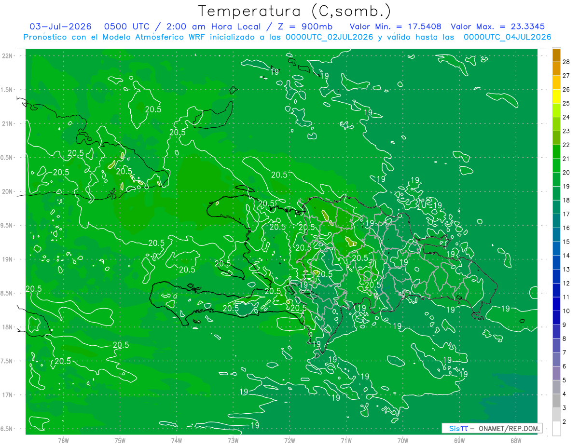
Task: Select "Valor Max. = 23.3345" in the header
Action: coord(498,27)
